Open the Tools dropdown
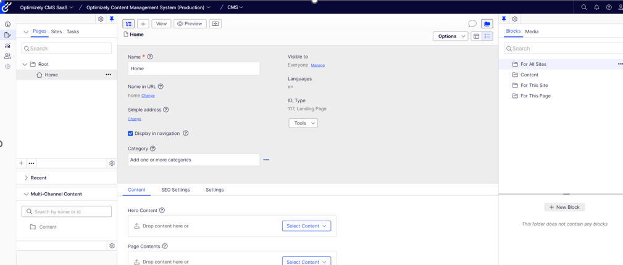 point(303,123)
